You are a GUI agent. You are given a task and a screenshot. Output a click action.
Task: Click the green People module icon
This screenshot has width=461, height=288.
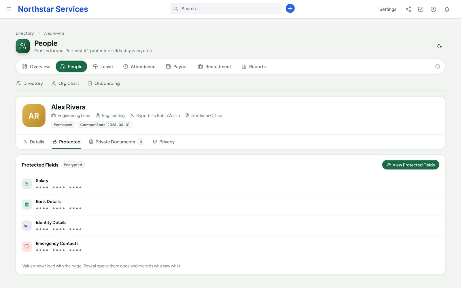click(x=23, y=46)
